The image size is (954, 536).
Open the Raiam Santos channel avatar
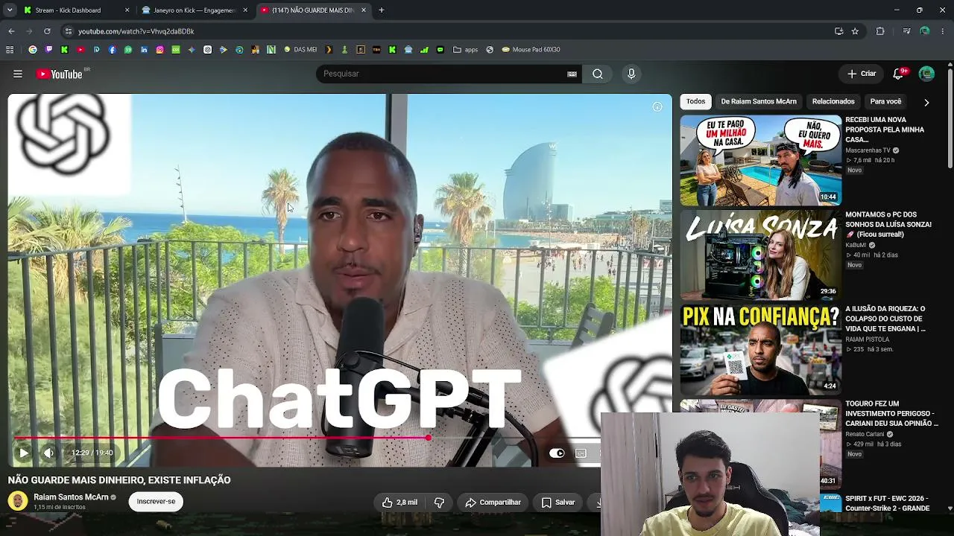click(18, 501)
